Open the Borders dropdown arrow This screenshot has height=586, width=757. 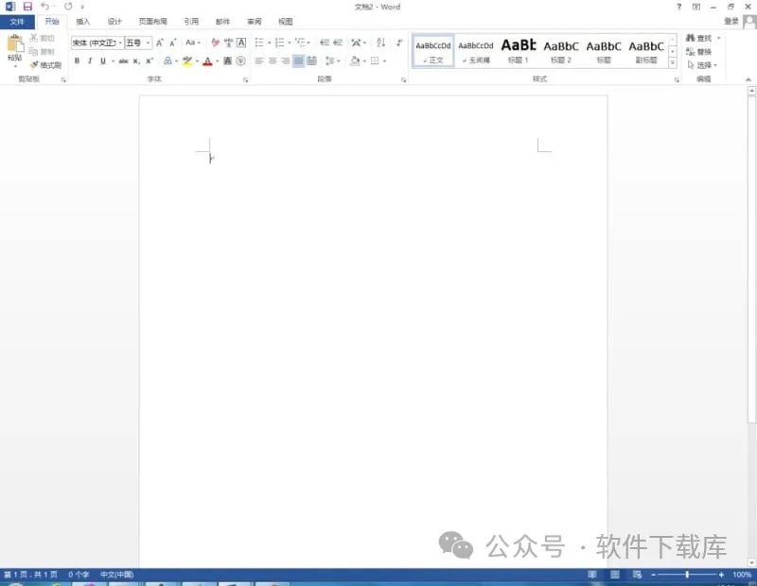(384, 60)
